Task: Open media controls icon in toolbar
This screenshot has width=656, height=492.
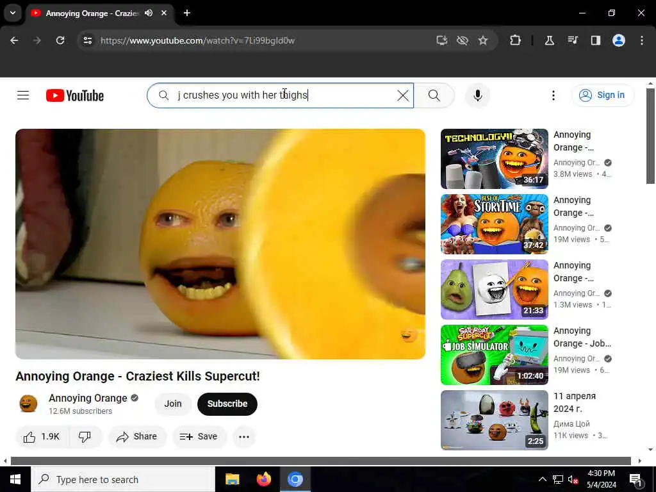Action: (573, 40)
